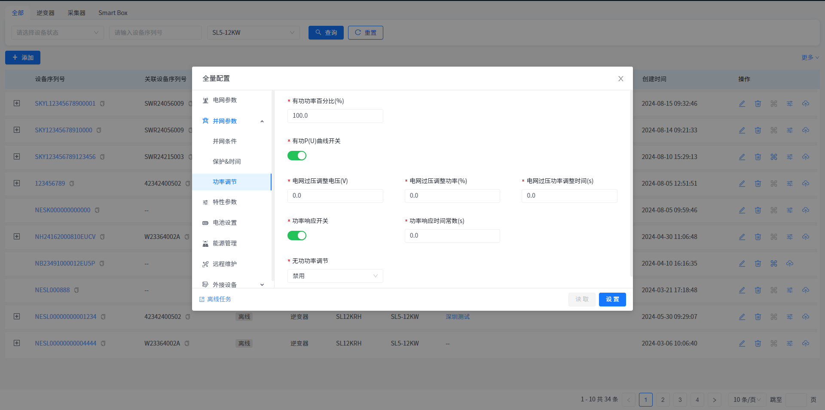Go to page 2 in pagination

(663, 400)
